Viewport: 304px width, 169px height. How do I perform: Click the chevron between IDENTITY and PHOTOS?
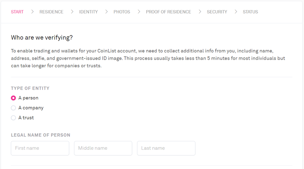click(106, 12)
